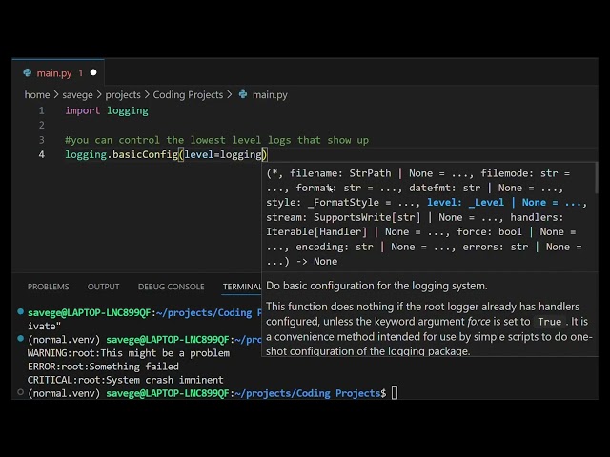Switch to the DEBUG CONSOLE panel tab

coord(172,287)
